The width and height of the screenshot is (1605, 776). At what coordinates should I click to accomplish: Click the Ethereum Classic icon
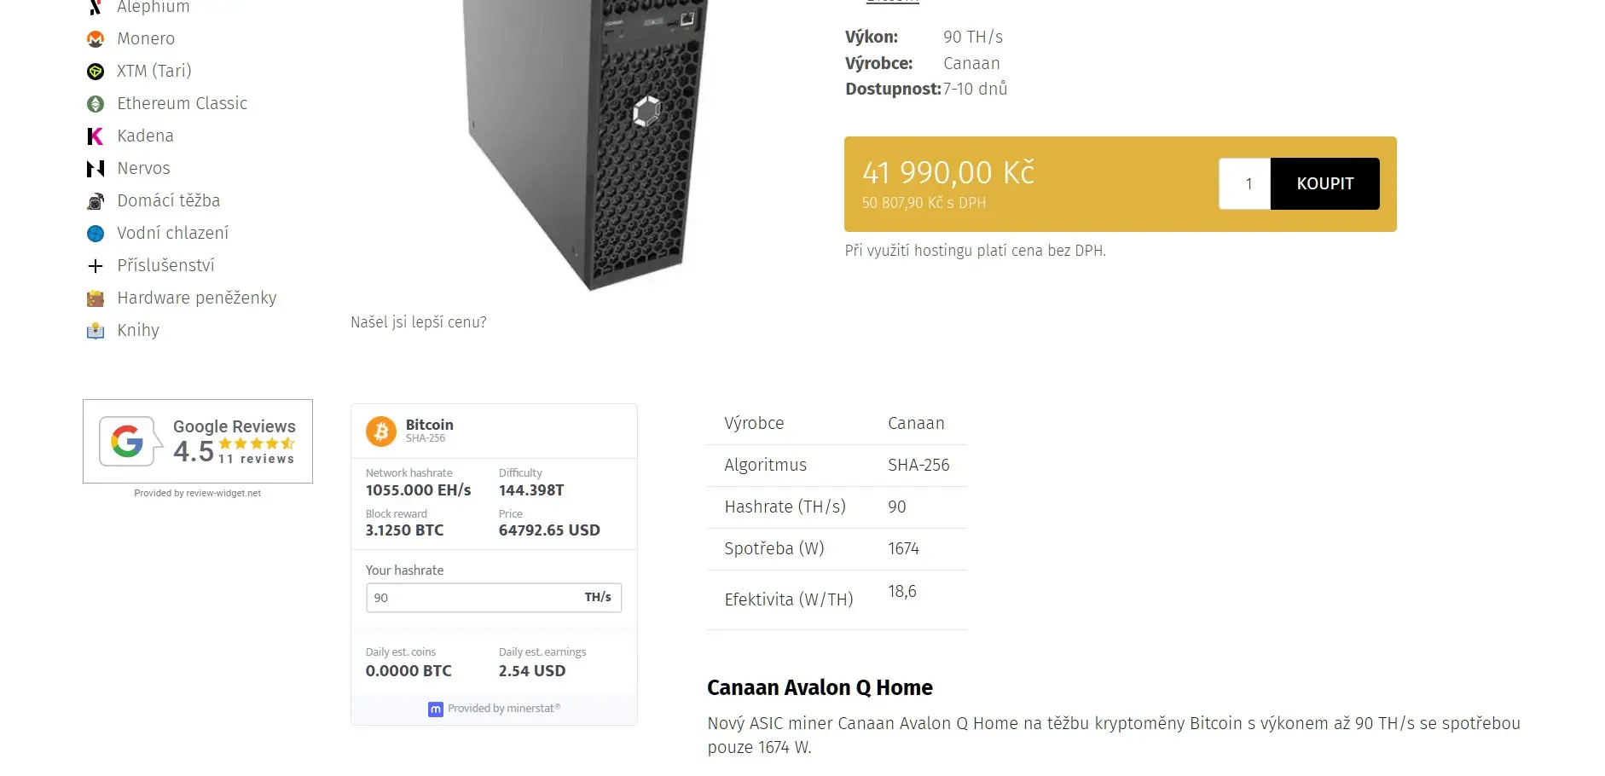pyautogui.click(x=96, y=104)
